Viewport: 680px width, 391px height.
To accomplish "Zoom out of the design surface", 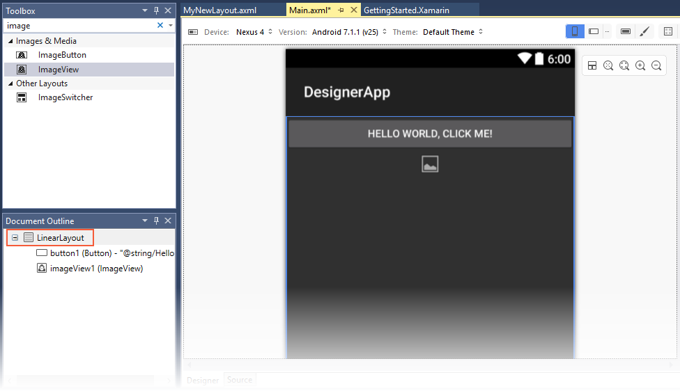I will click(656, 65).
